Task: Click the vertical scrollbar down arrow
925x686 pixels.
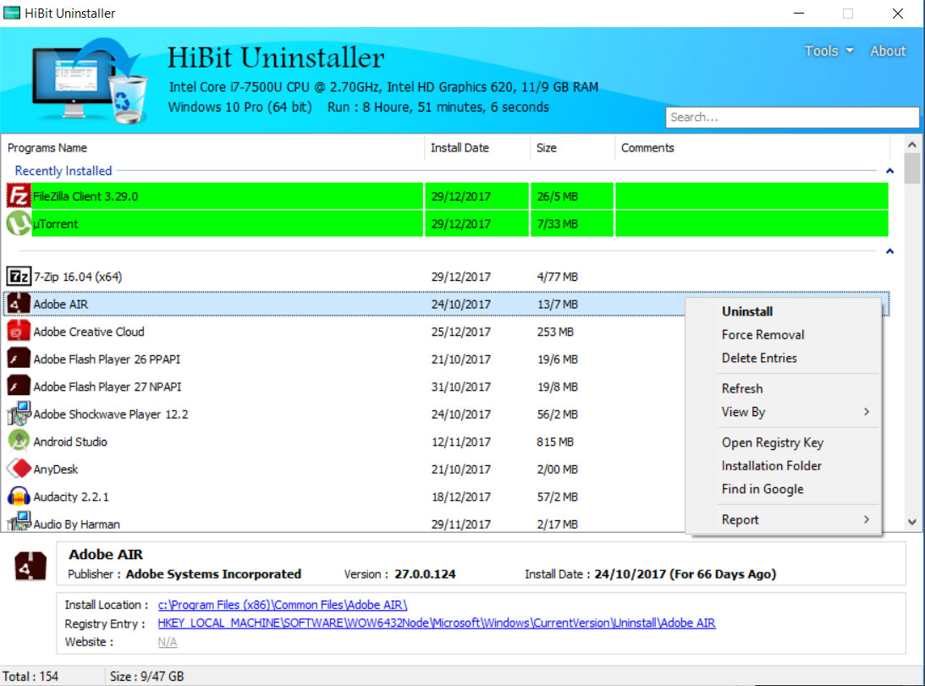Action: tap(911, 522)
